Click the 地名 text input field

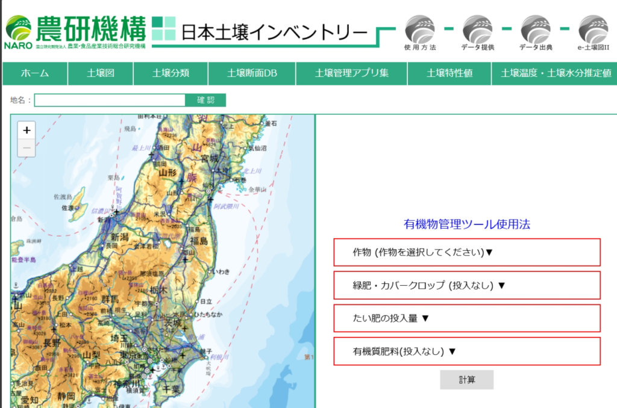(x=110, y=100)
